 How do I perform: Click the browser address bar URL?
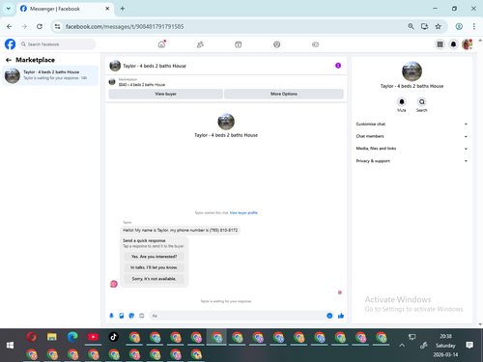125,26
